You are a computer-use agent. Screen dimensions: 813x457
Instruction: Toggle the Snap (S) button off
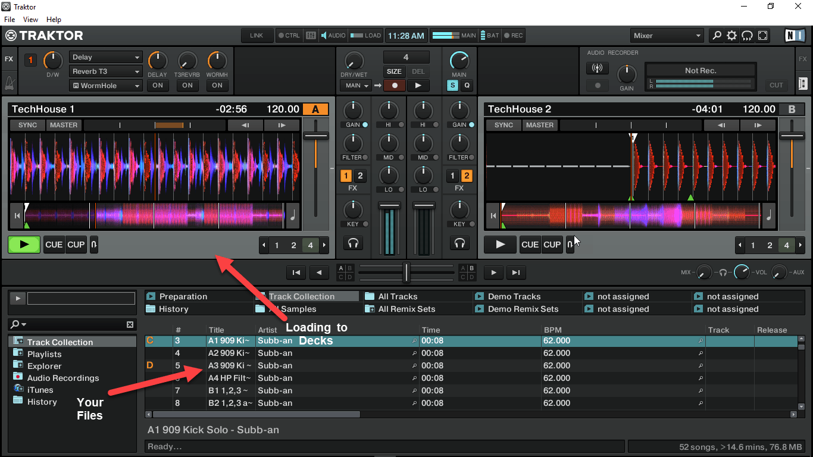pos(452,85)
